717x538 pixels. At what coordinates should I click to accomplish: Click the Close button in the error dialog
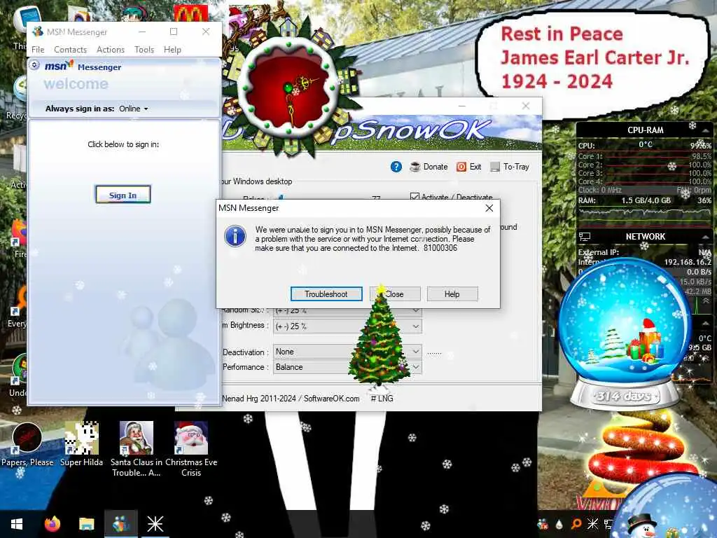[x=395, y=294]
